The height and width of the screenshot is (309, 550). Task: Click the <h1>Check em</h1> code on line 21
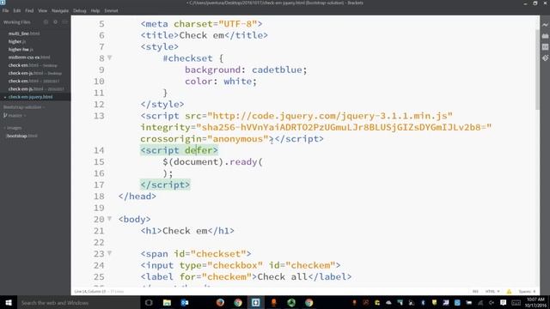coord(187,231)
